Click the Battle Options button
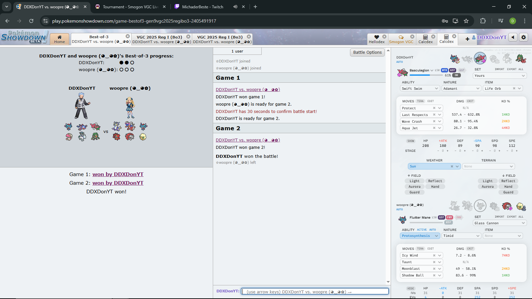The height and width of the screenshot is (299, 532). 367,52
